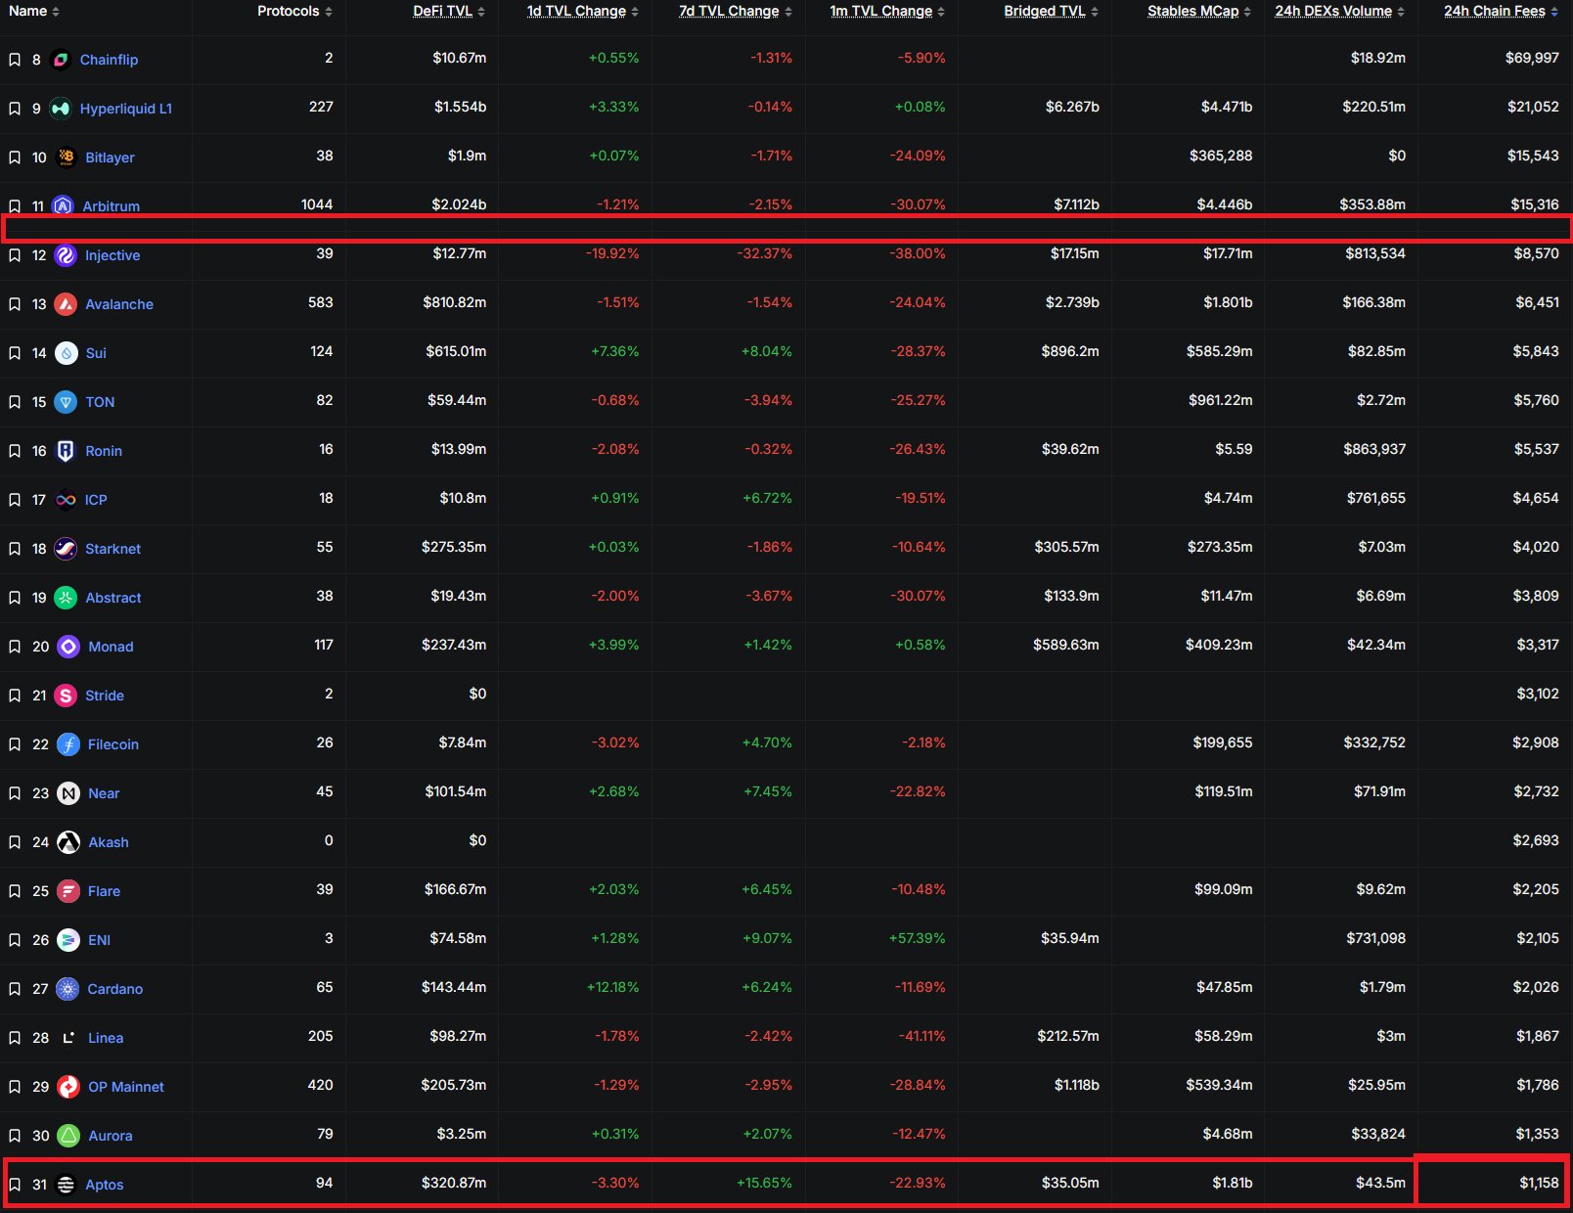Bookmark the Near row
This screenshot has height=1213, width=1573.
[15, 793]
